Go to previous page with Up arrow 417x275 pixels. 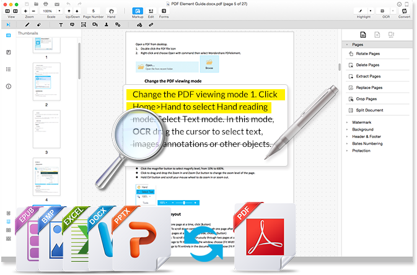[69, 11]
